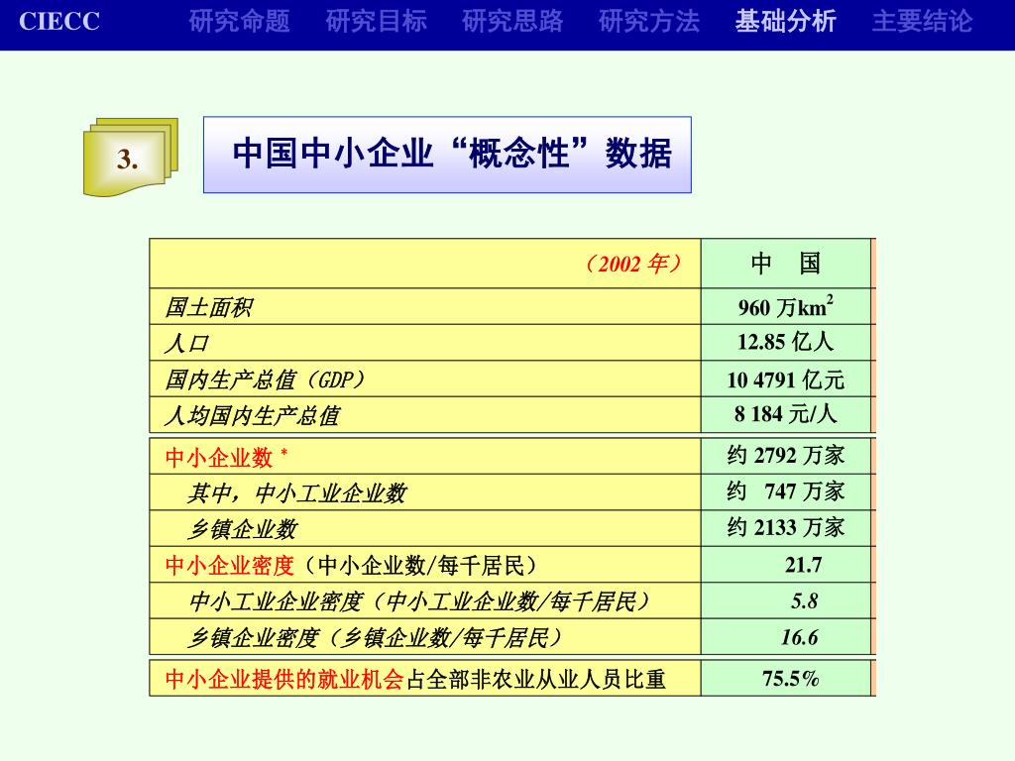The width and height of the screenshot is (1015, 761).
Task: Select the value 约 2133 万家
Action: [785, 527]
